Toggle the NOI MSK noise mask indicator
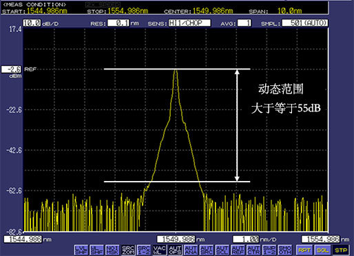This screenshot has height=256, width=354. click(x=112, y=250)
